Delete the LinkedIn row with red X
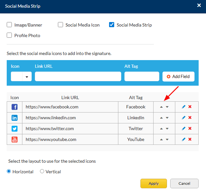 point(190,118)
